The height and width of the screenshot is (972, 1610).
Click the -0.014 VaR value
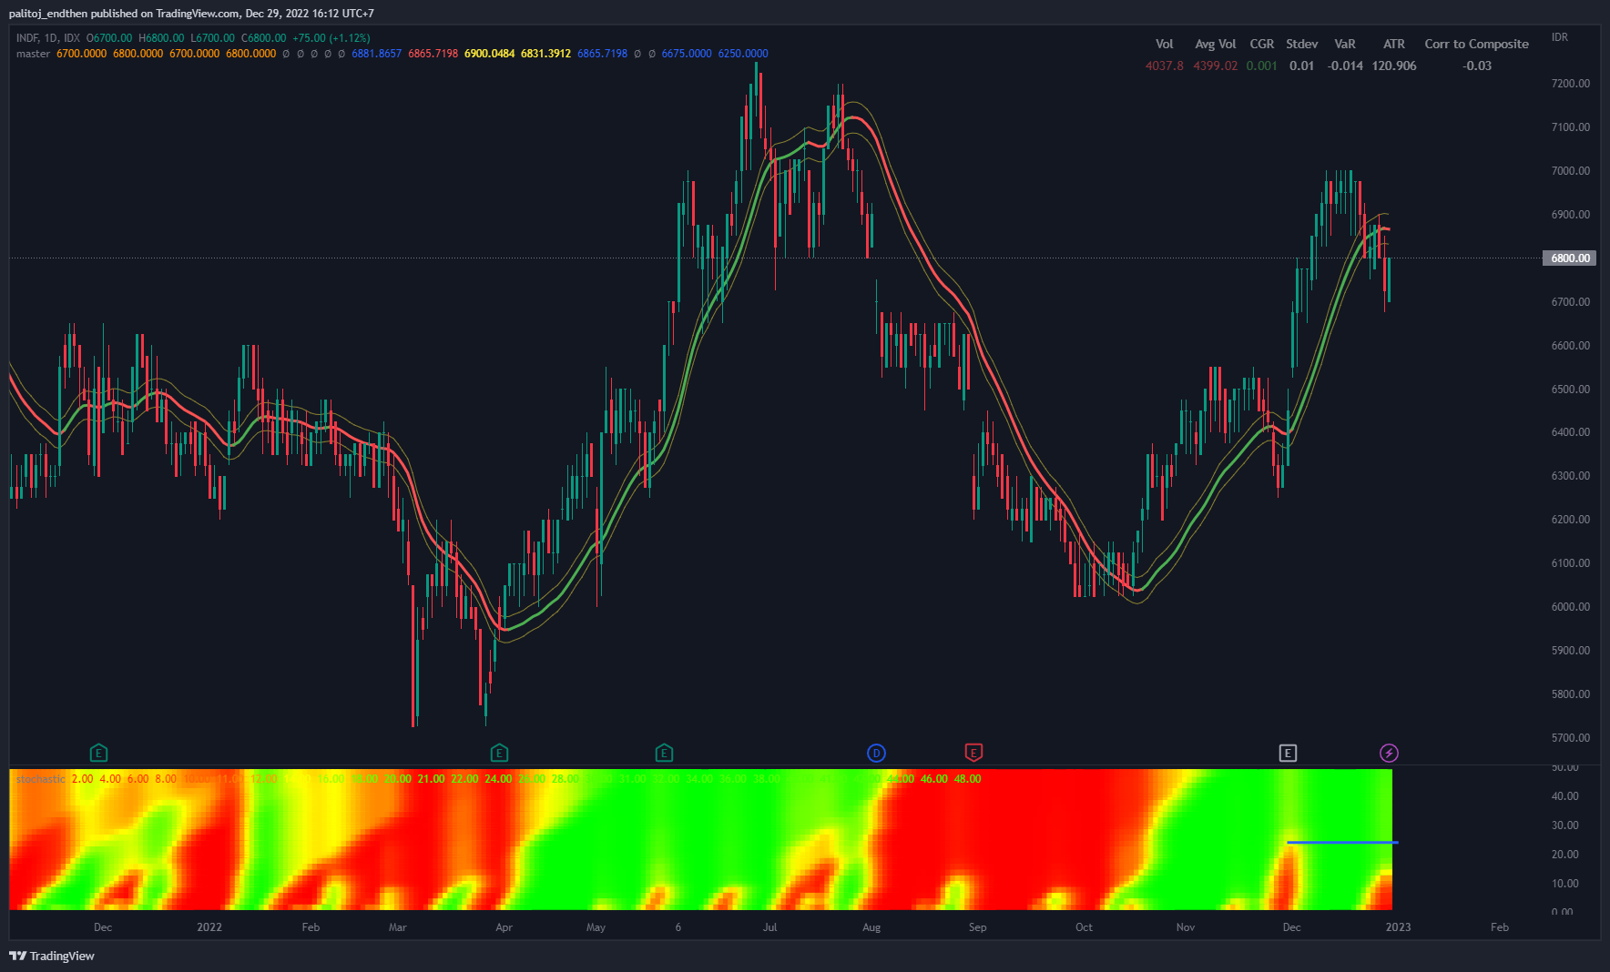(1344, 66)
